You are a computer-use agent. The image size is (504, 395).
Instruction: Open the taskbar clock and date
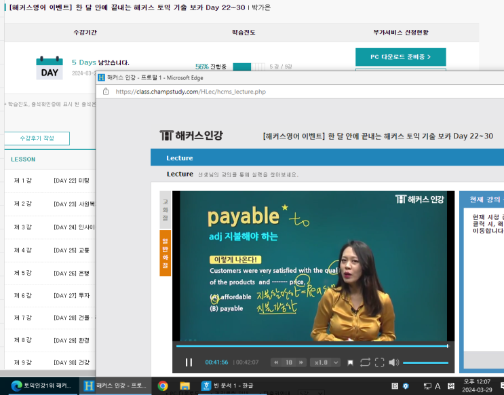point(477,385)
